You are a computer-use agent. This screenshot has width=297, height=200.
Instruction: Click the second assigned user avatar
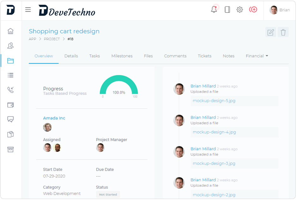[57, 148]
